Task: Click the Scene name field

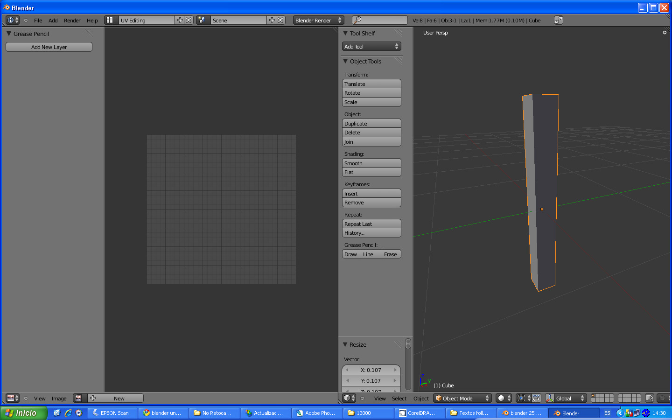Action: 239,20
